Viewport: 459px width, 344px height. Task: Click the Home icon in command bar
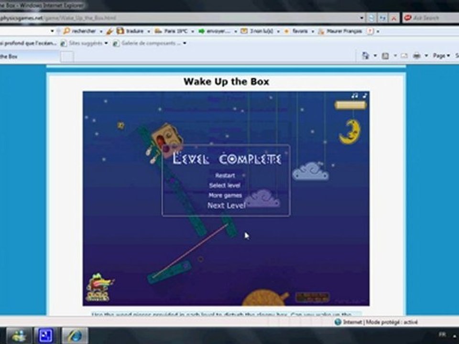(366, 55)
